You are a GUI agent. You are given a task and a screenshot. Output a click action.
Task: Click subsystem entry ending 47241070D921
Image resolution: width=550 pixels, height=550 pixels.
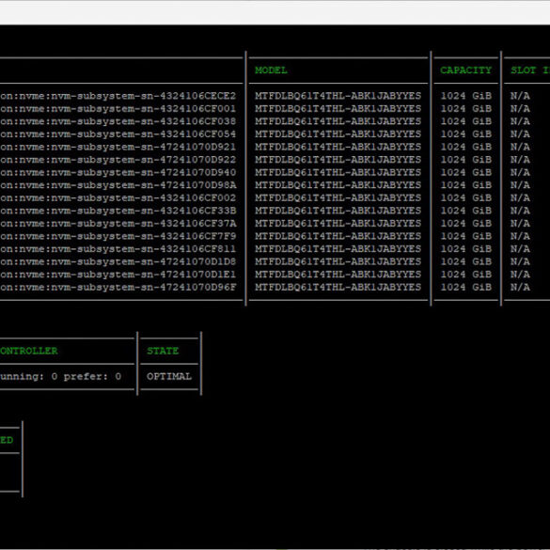click(x=118, y=147)
